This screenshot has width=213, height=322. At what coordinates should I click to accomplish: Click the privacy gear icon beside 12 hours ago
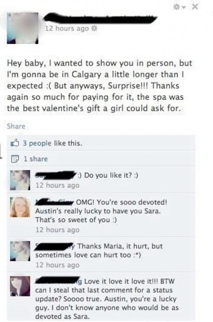(94, 28)
